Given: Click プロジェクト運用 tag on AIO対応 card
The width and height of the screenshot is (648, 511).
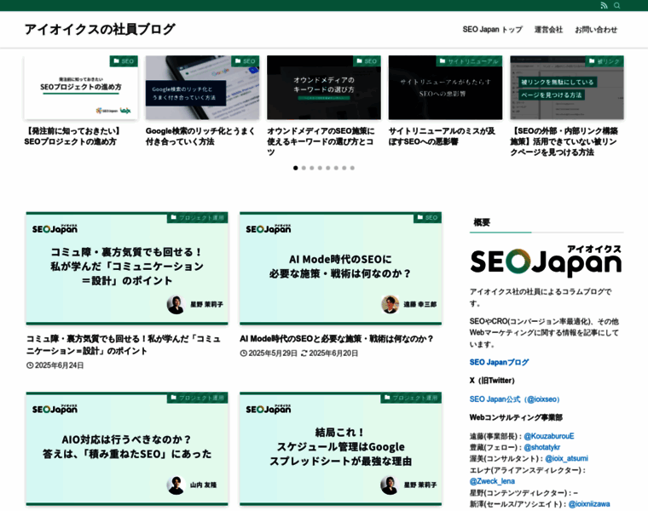Looking at the screenshot, I should pos(198,398).
